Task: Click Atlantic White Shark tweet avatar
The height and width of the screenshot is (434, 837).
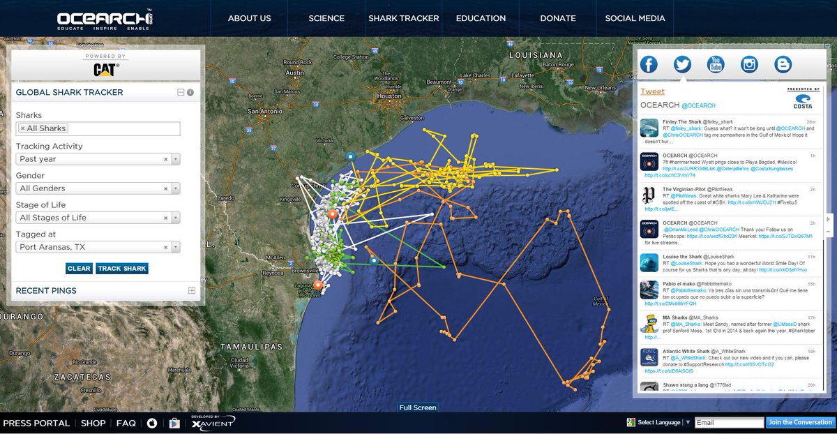Action: pyautogui.click(x=649, y=357)
